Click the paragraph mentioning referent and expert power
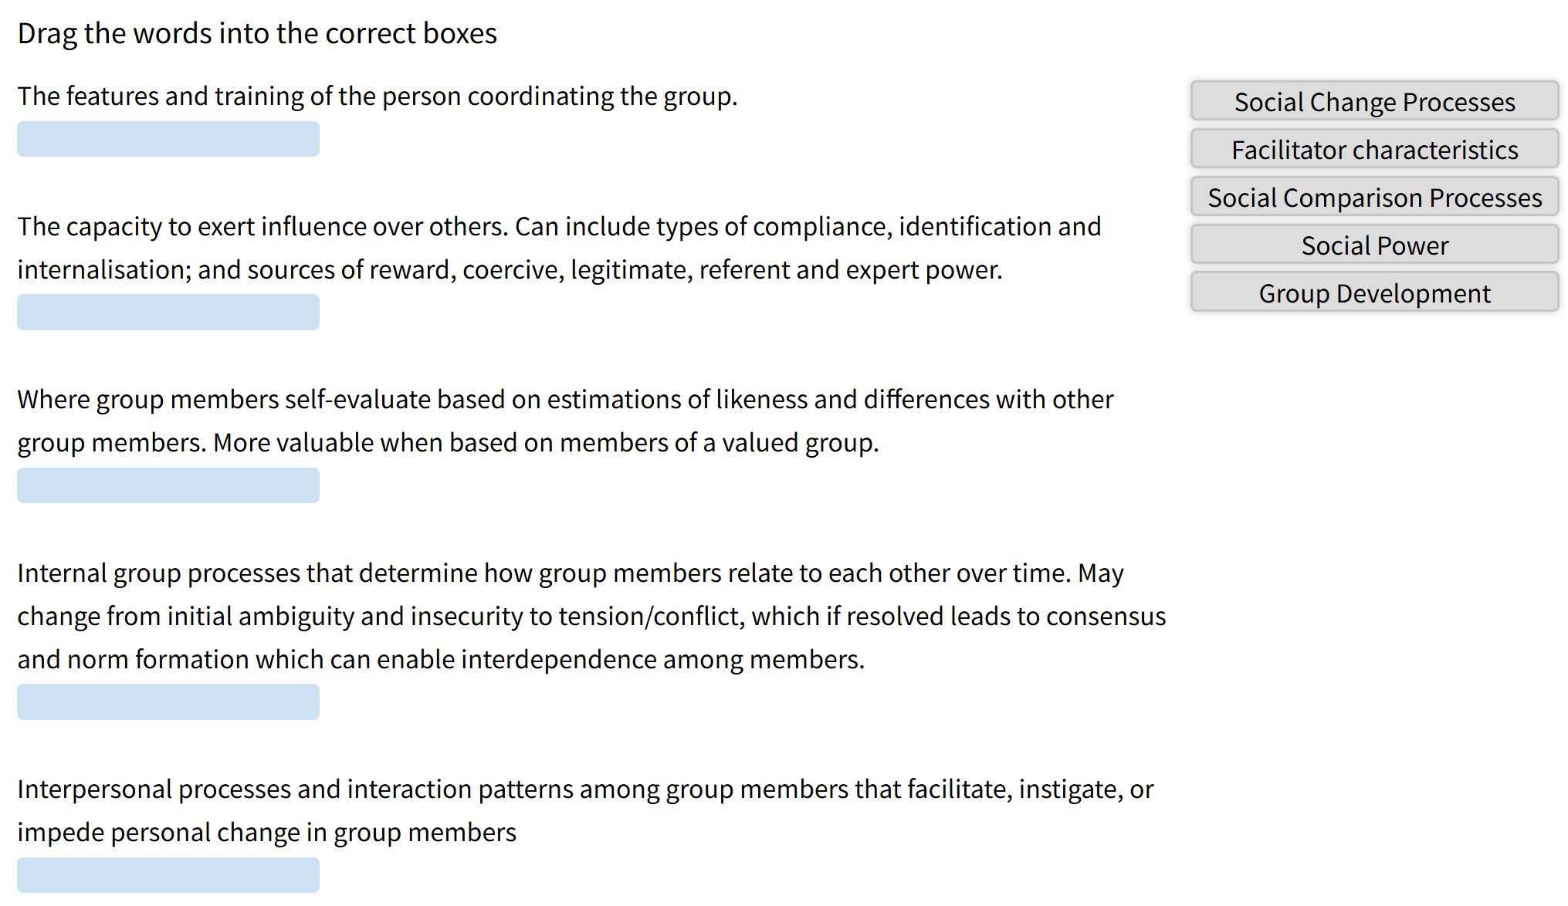1568x906 pixels. point(560,247)
